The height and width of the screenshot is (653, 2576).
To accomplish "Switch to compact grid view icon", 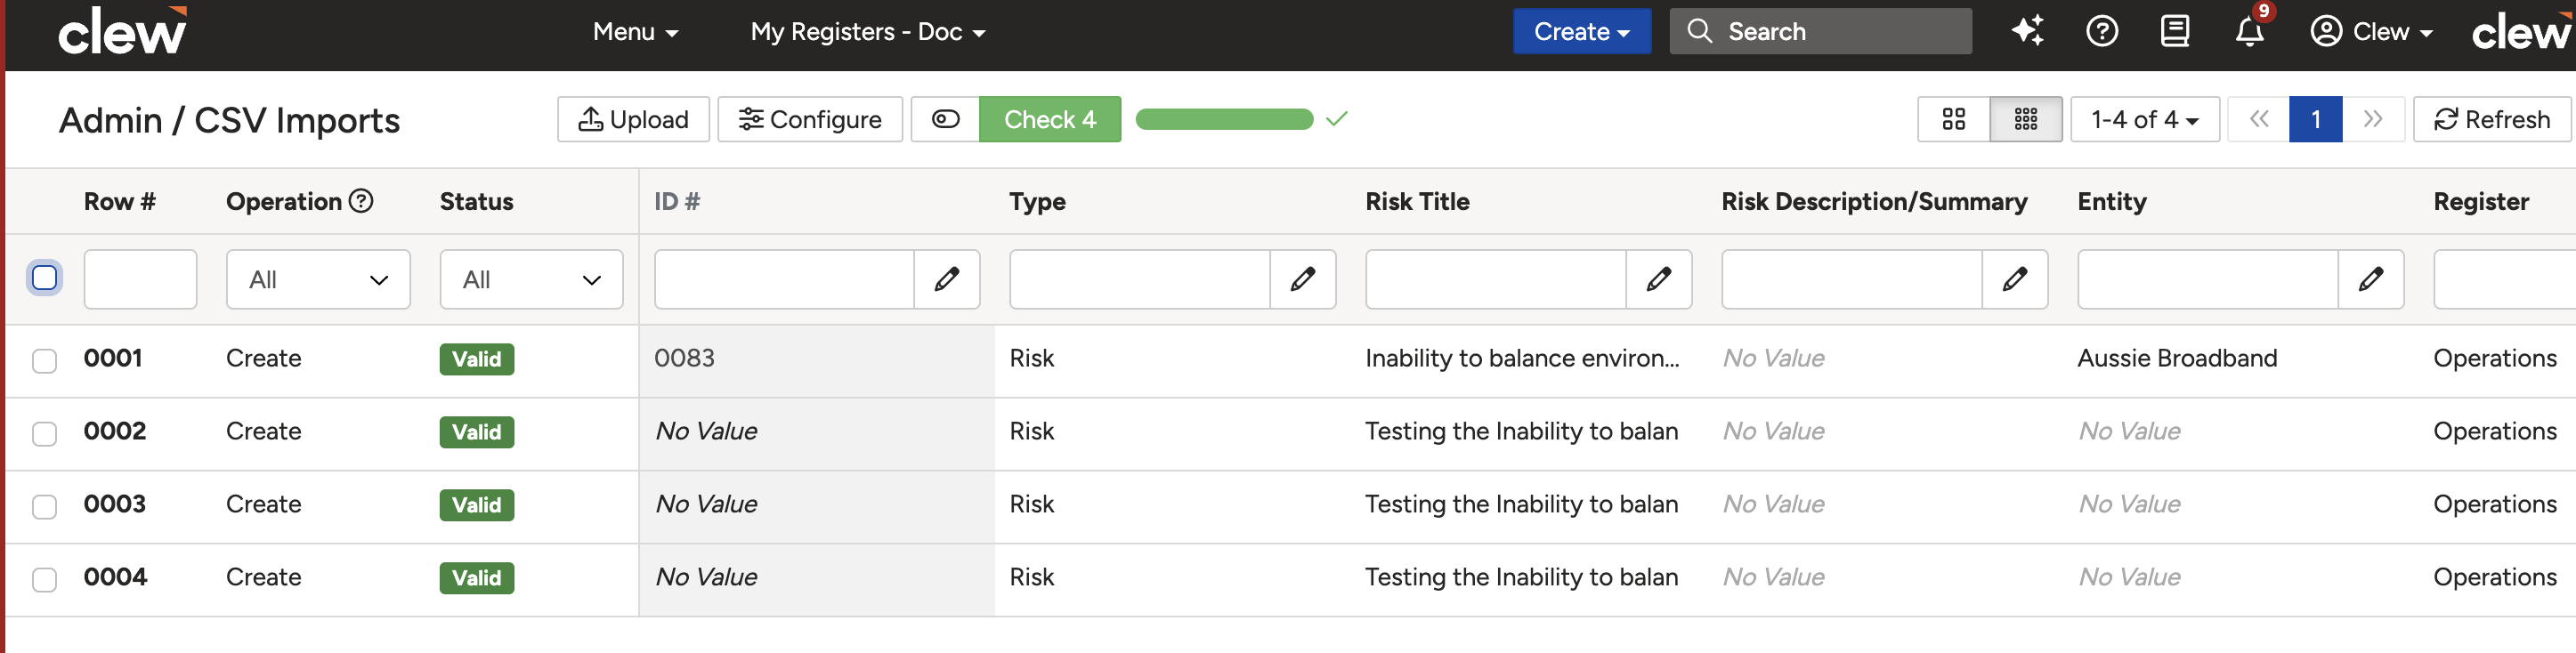I will click(x=2025, y=119).
